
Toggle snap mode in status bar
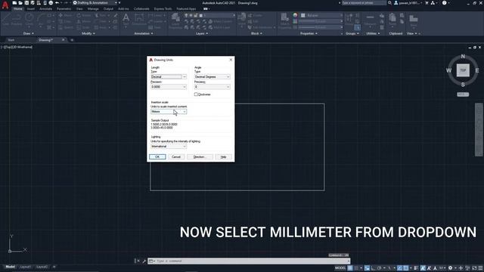pos(357,268)
